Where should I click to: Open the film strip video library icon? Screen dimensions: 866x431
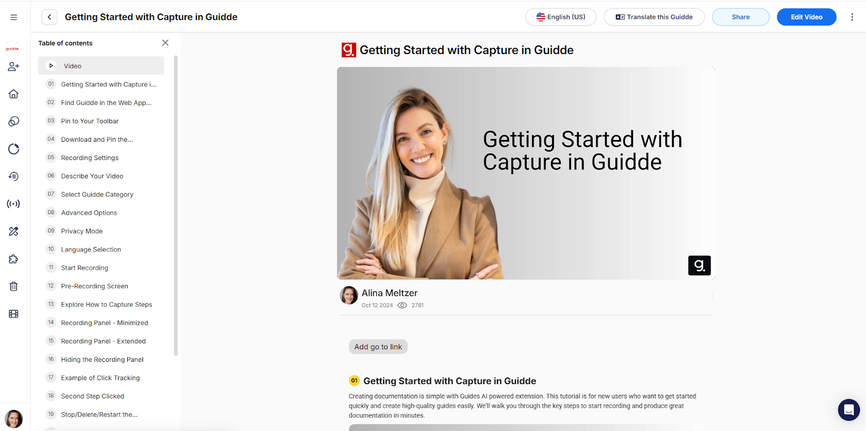[x=14, y=314]
